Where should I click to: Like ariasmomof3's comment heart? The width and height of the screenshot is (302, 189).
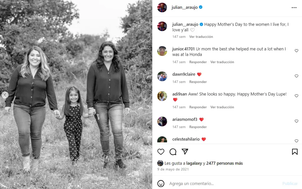[296, 121]
